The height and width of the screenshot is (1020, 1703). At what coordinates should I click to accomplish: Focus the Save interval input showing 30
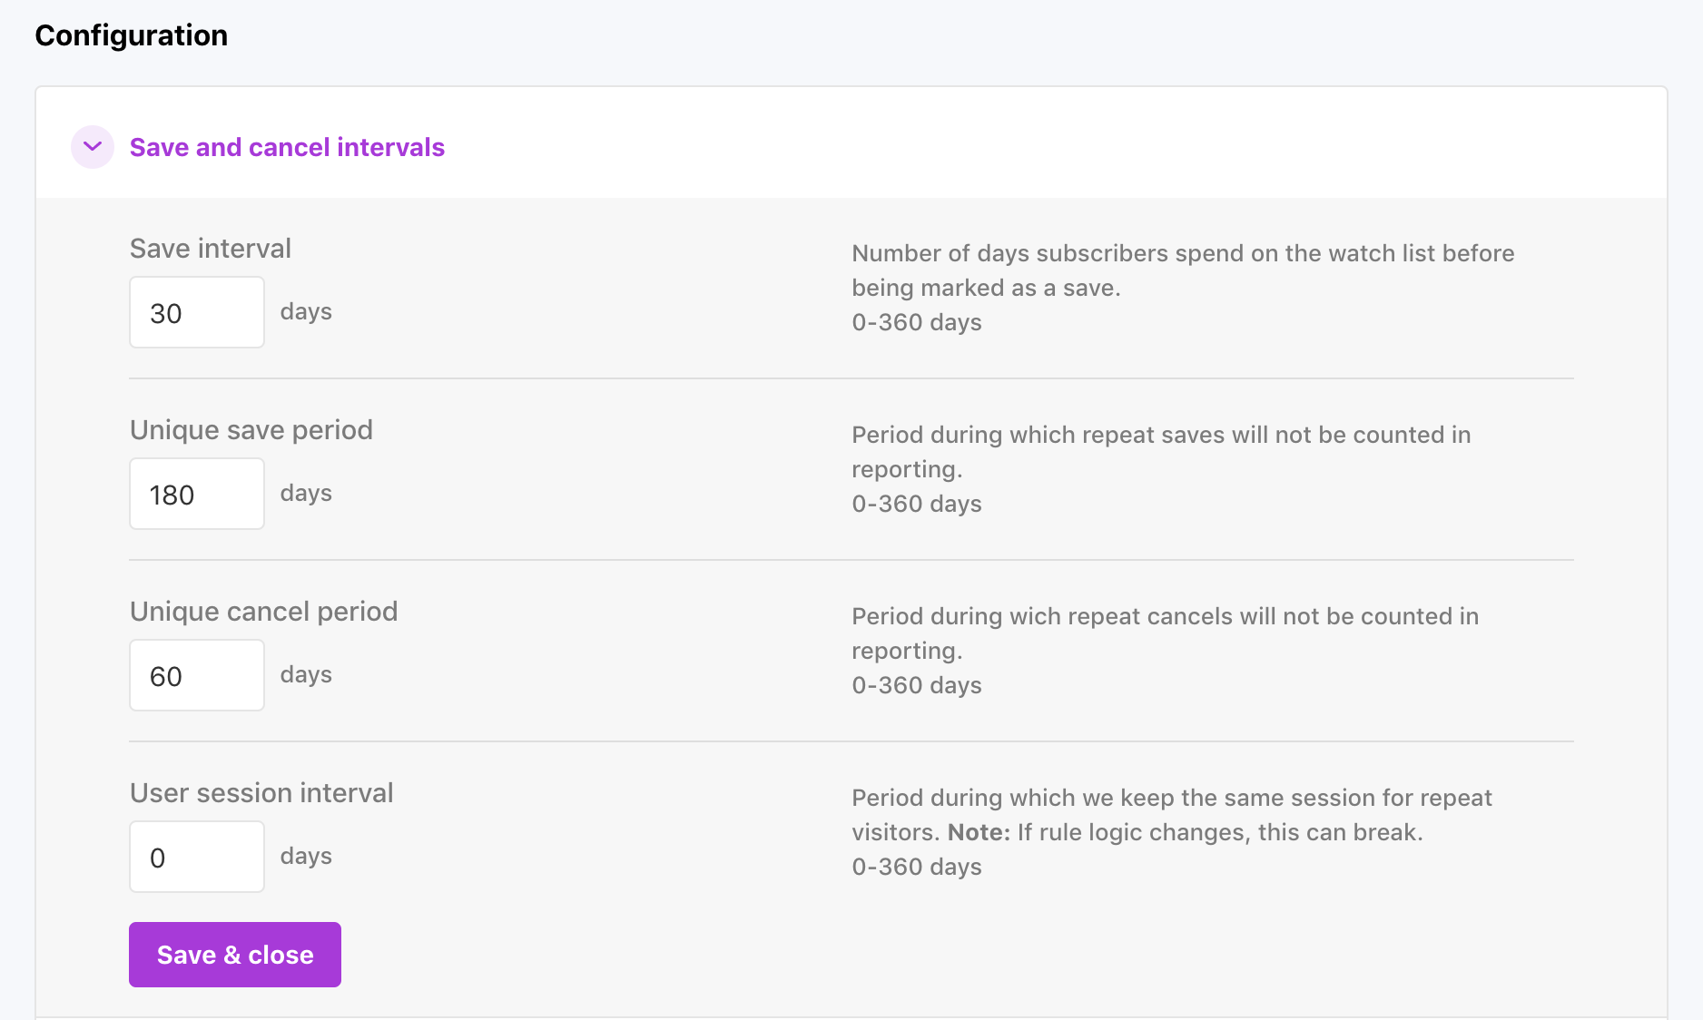197,312
